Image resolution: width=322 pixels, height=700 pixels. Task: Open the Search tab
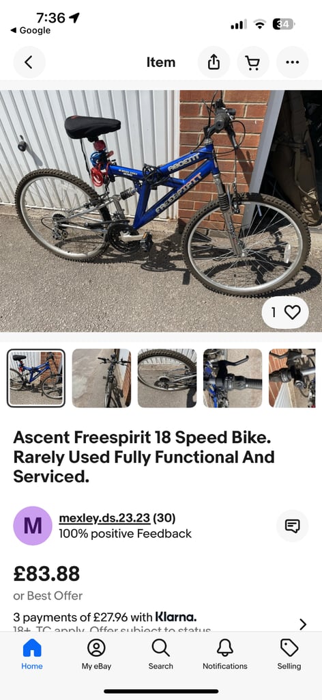click(161, 654)
